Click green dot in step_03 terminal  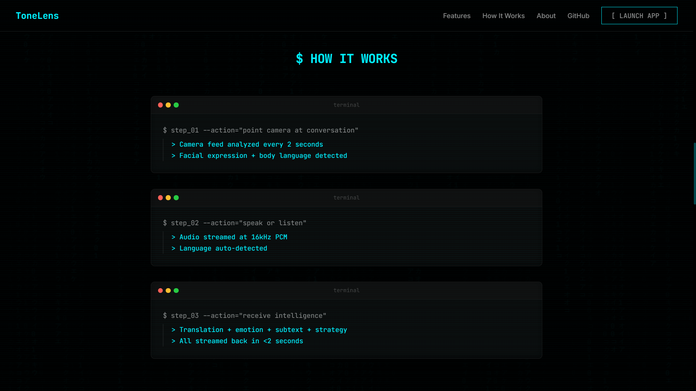[176, 290]
